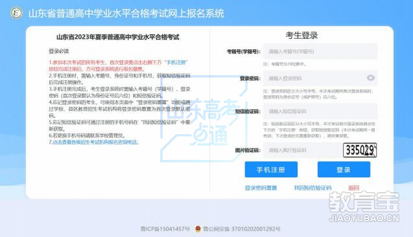Click the system logo emblem in header
This screenshot has width=413, height=237.
pos(17,13)
